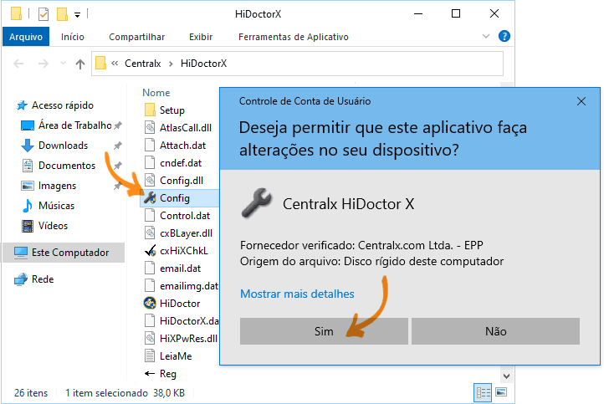Click New folder quick access toolbar icon
This screenshot has width=604, height=404.
[x=62, y=14]
